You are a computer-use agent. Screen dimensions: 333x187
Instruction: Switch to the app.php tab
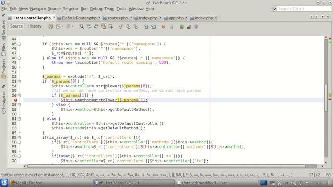tap(176, 18)
